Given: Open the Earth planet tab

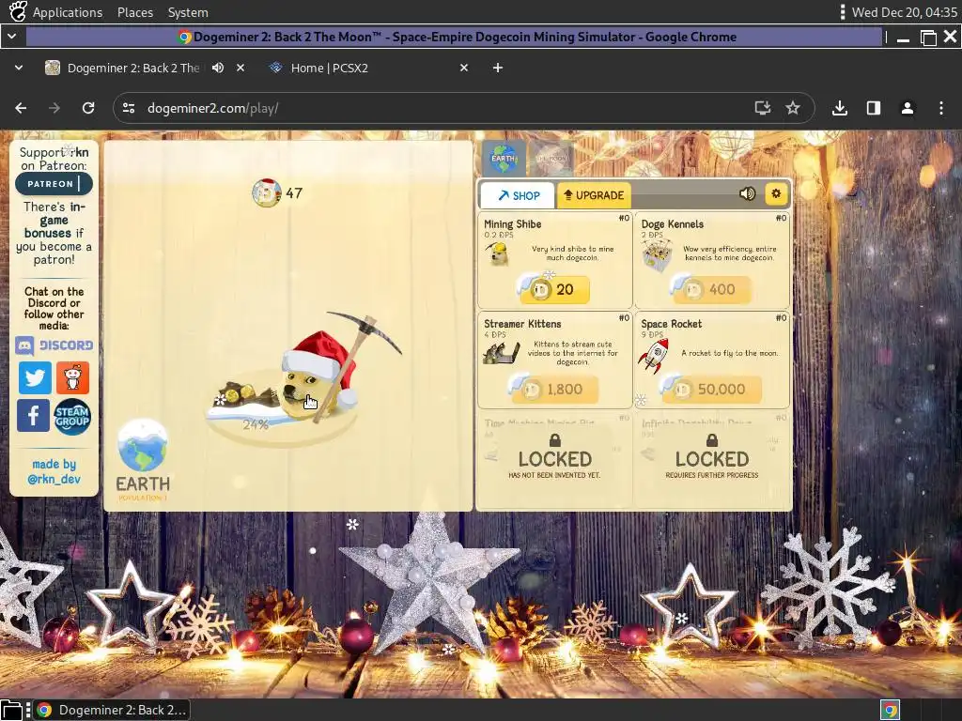Looking at the screenshot, I should click(504, 158).
